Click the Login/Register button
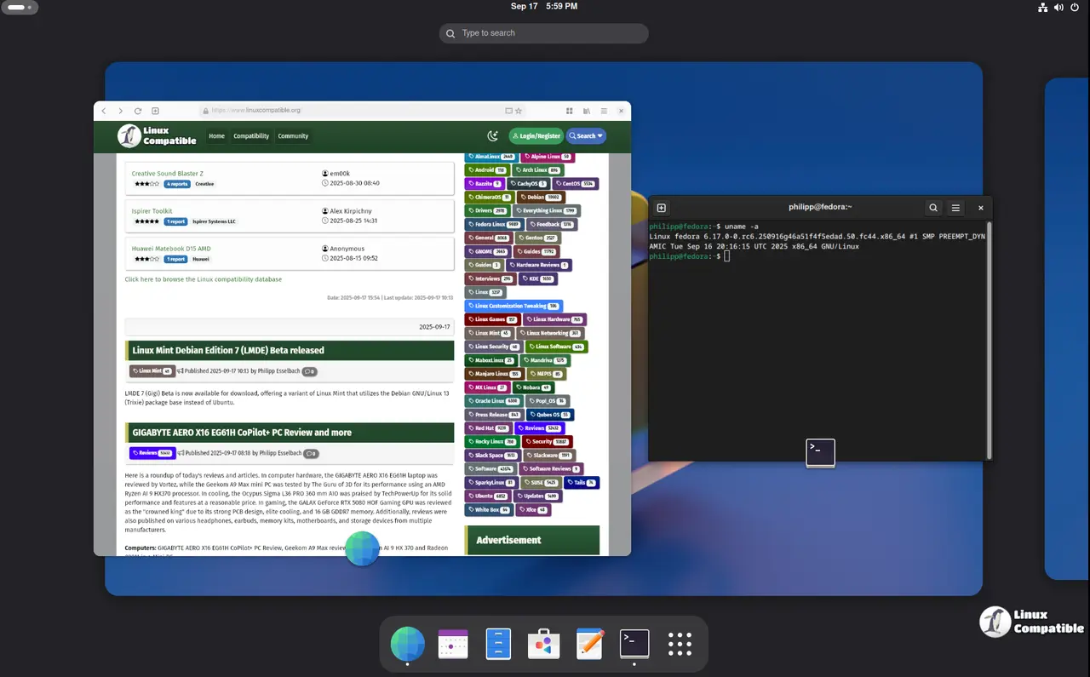 point(536,136)
